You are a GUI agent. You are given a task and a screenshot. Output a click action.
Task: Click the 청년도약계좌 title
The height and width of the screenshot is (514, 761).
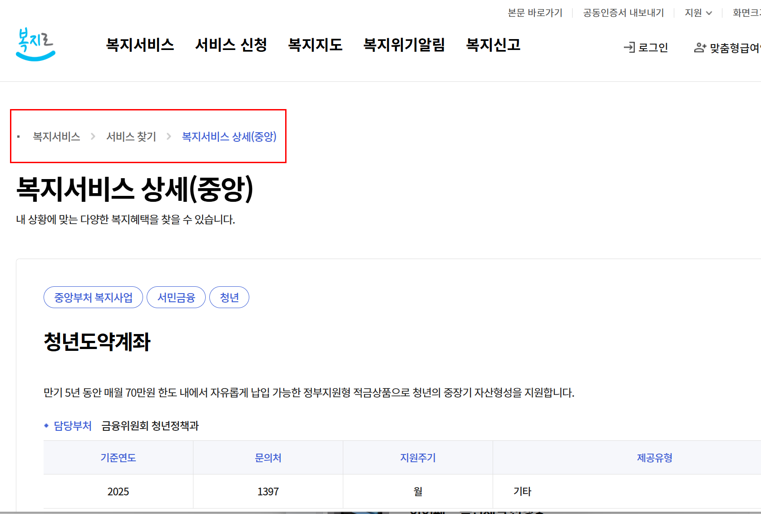pyautogui.click(x=97, y=342)
